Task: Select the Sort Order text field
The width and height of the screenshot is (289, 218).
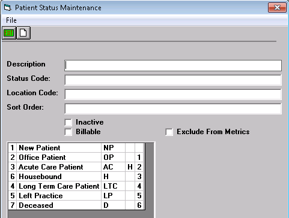Action: click(173, 108)
